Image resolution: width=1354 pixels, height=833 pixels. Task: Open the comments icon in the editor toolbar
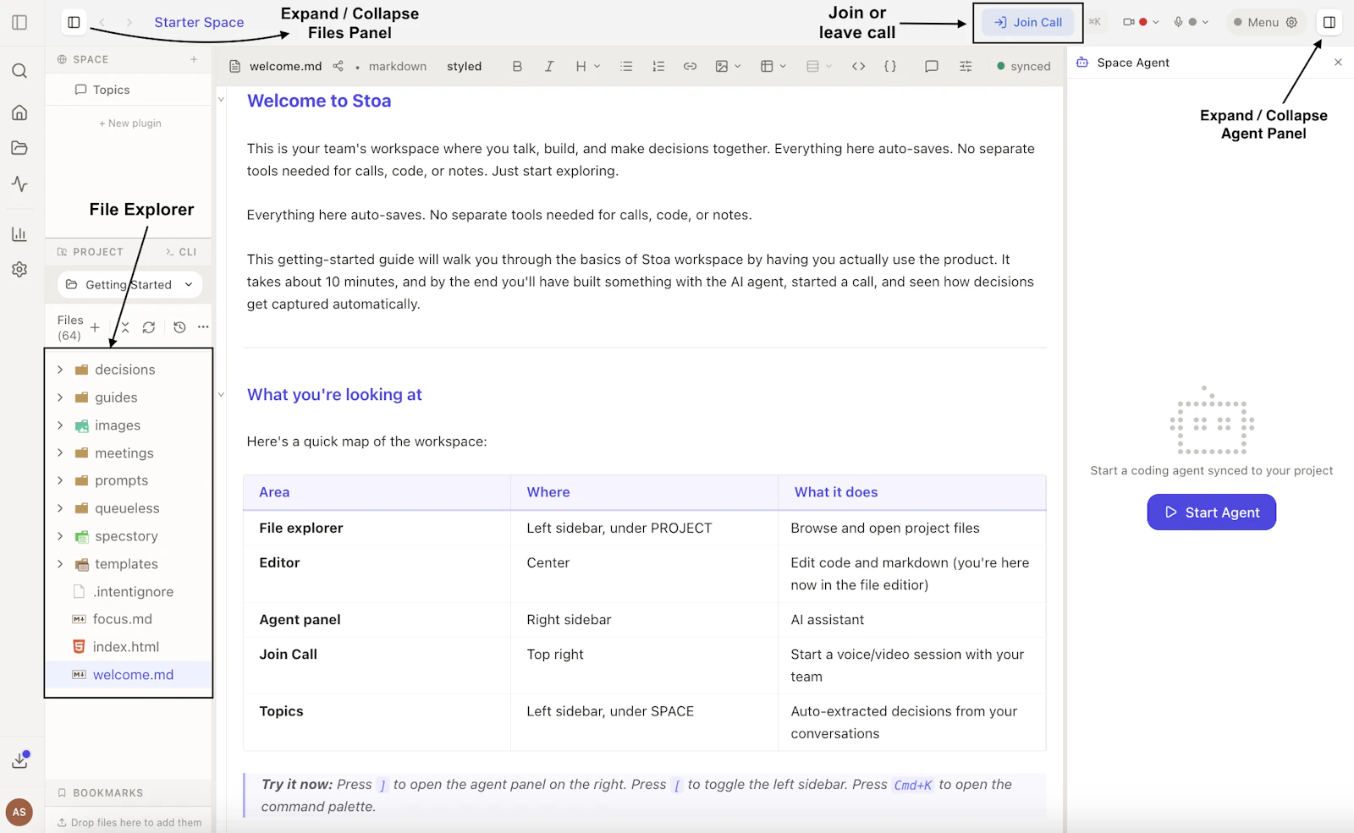(x=931, y=66)
